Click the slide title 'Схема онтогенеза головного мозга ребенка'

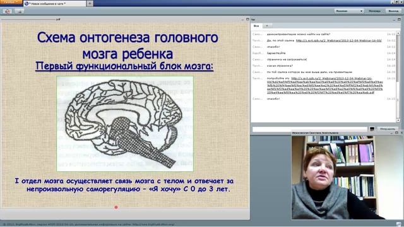[x=128, y=45]
